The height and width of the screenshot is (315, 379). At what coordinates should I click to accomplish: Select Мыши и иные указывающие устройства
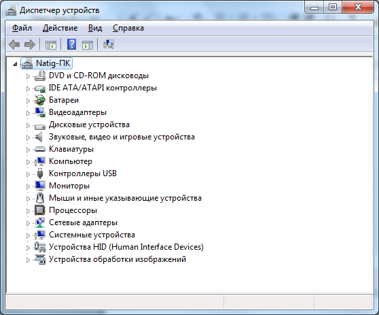pyautogui.click(x=125, y=198)
